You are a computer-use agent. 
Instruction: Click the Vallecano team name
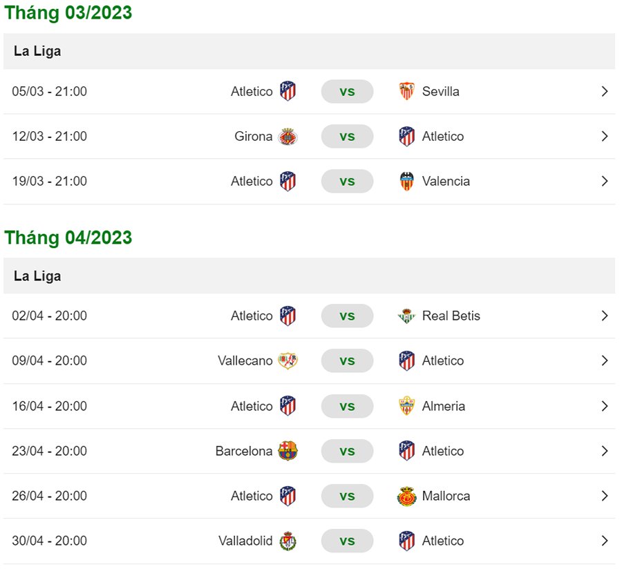[245, 361]
